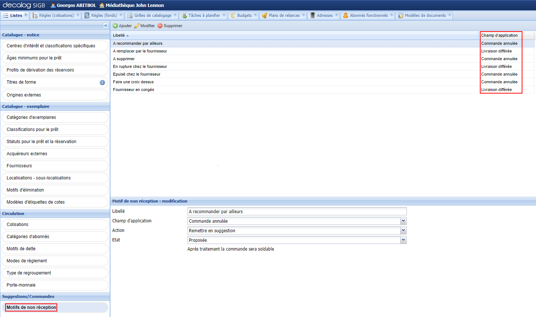Viewport: 536px width, 317px height.
Task: Click the Libellé text field
Action: 296,211
